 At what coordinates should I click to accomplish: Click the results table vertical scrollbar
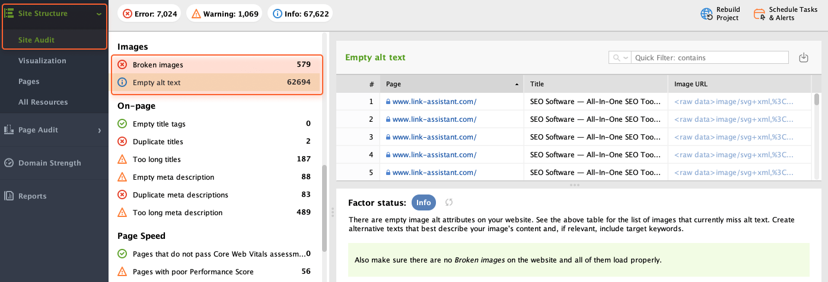click(816, 99)
